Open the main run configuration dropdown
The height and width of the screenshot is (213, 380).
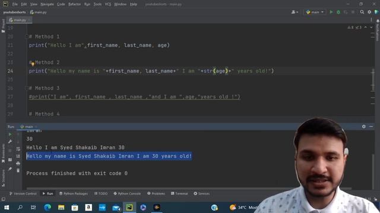click(x=315, y=12)
